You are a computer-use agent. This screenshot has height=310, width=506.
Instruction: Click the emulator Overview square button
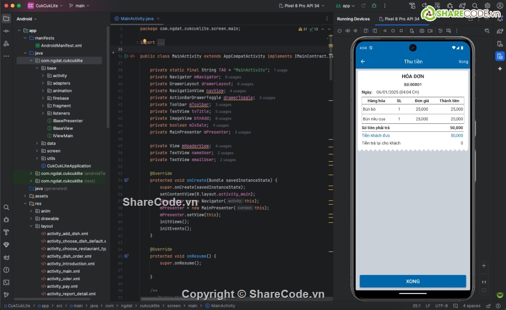[401, 31]
